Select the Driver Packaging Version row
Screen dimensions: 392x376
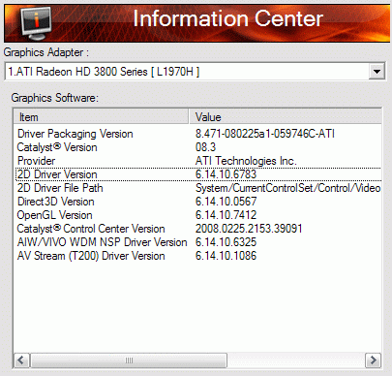pos(198,134)
